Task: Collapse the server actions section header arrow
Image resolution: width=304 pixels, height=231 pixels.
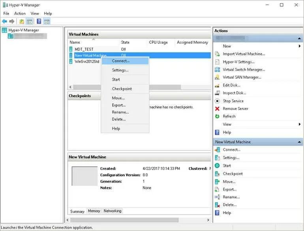Action: tap(299, 39)
